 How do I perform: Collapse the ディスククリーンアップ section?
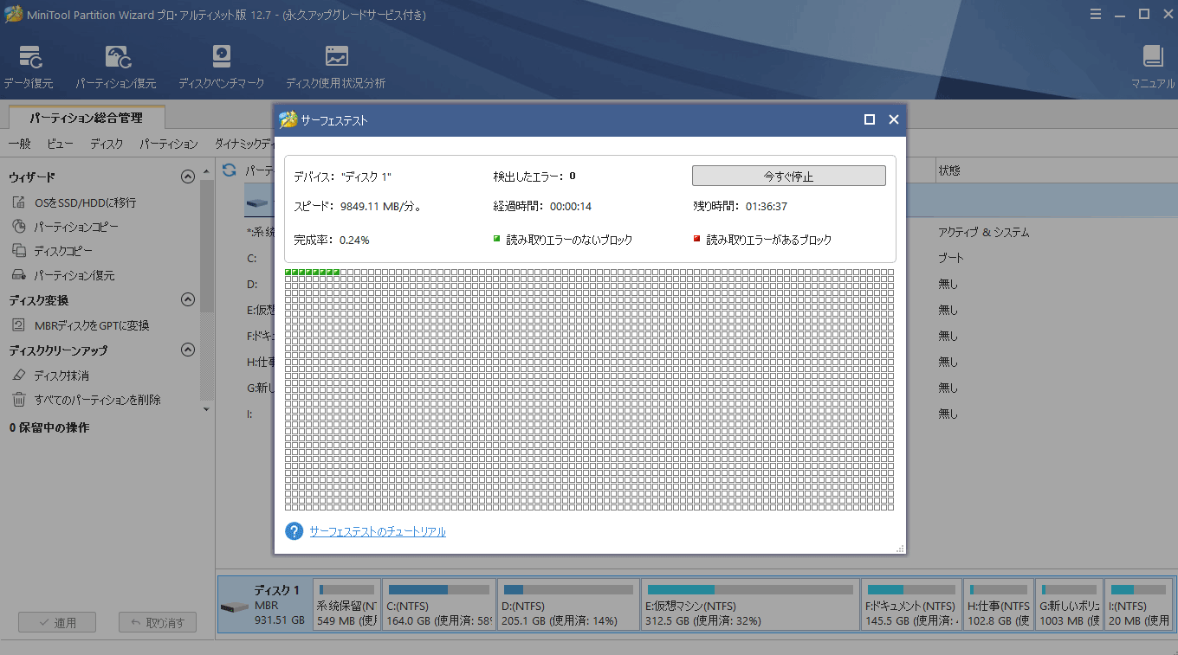click(187, 350)
